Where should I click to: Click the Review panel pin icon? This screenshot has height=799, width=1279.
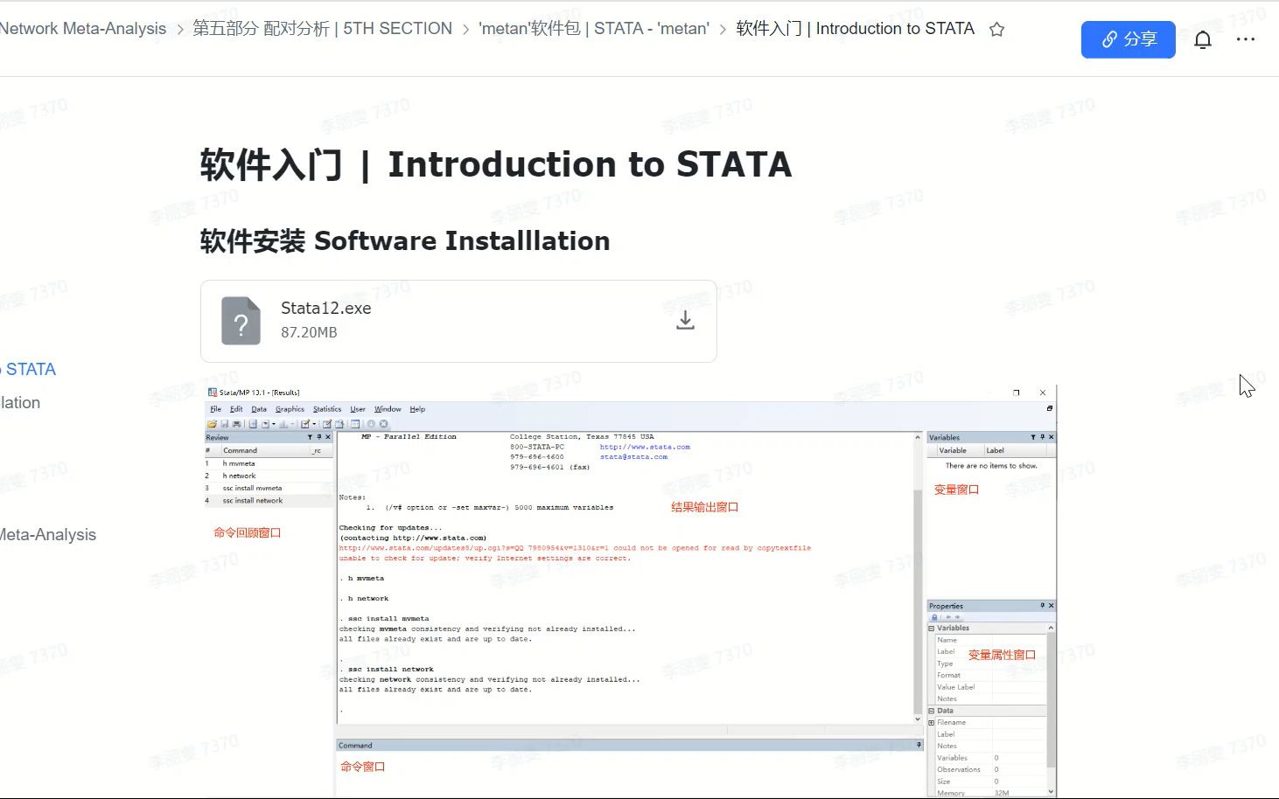[x=319, y=437]
